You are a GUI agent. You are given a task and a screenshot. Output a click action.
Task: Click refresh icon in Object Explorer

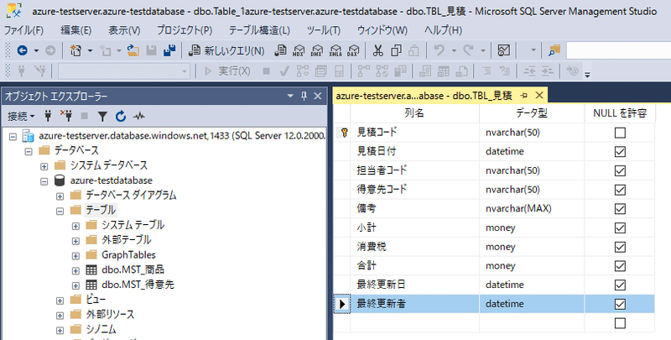(121, 116)
